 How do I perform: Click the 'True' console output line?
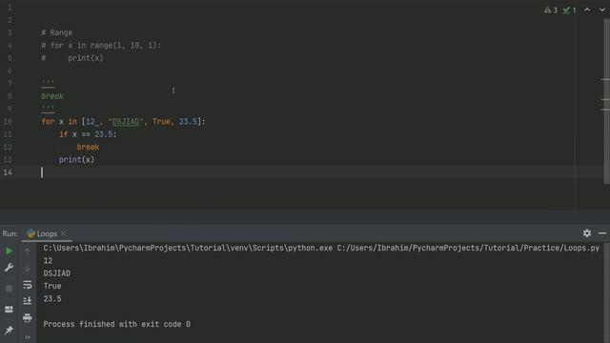pyautogui.click(x=52, y=286)
